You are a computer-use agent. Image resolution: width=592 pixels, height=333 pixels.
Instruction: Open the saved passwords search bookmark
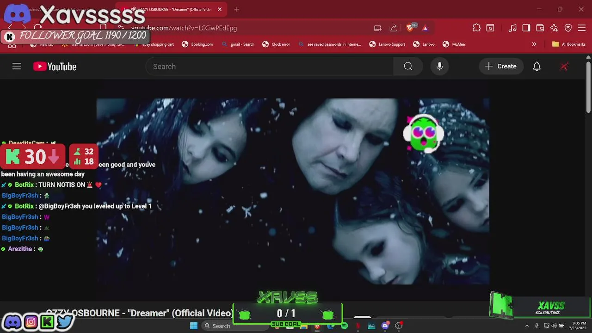(329, 44)
